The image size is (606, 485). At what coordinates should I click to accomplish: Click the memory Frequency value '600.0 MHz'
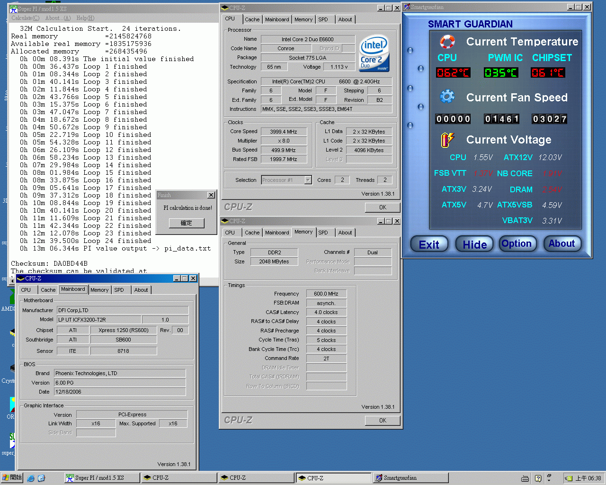click(326, 294)
